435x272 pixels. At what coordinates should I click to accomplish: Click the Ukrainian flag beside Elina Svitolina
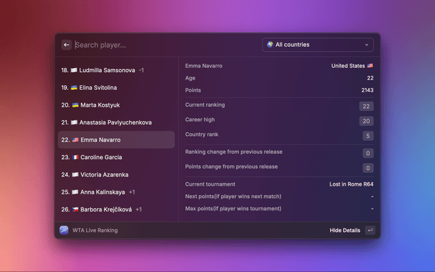[75, 88]
